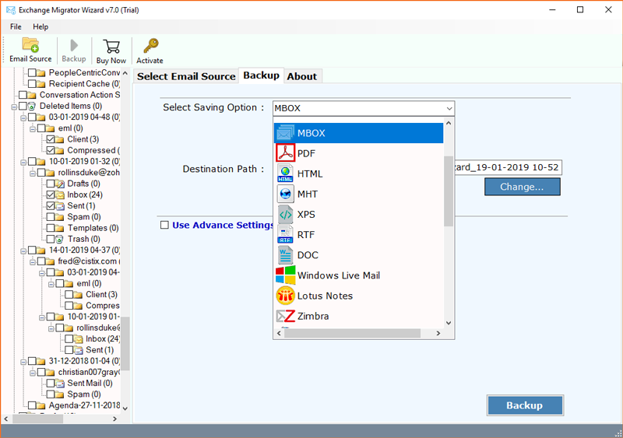Collapse the 10-01-2019 01-32 tree node

[23, 163]
